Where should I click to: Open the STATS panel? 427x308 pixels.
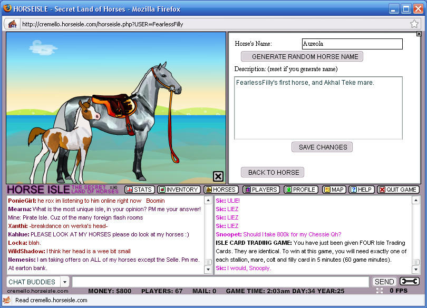pyautogui.click(x=139, y=190)
